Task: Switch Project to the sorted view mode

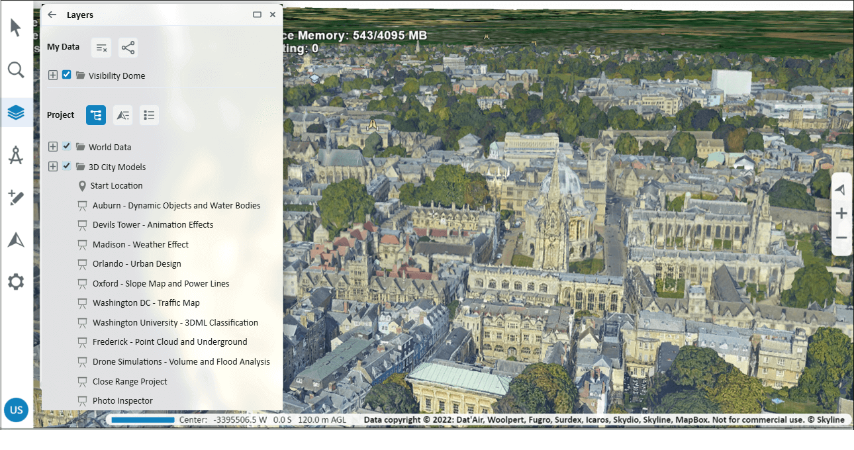Action: click(x=122, y=114)
